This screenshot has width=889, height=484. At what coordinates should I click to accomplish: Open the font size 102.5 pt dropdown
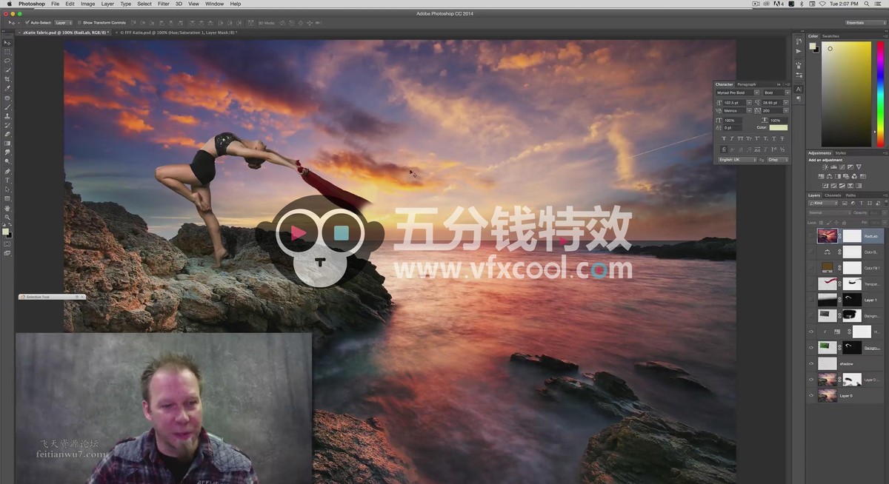point(750,101)
